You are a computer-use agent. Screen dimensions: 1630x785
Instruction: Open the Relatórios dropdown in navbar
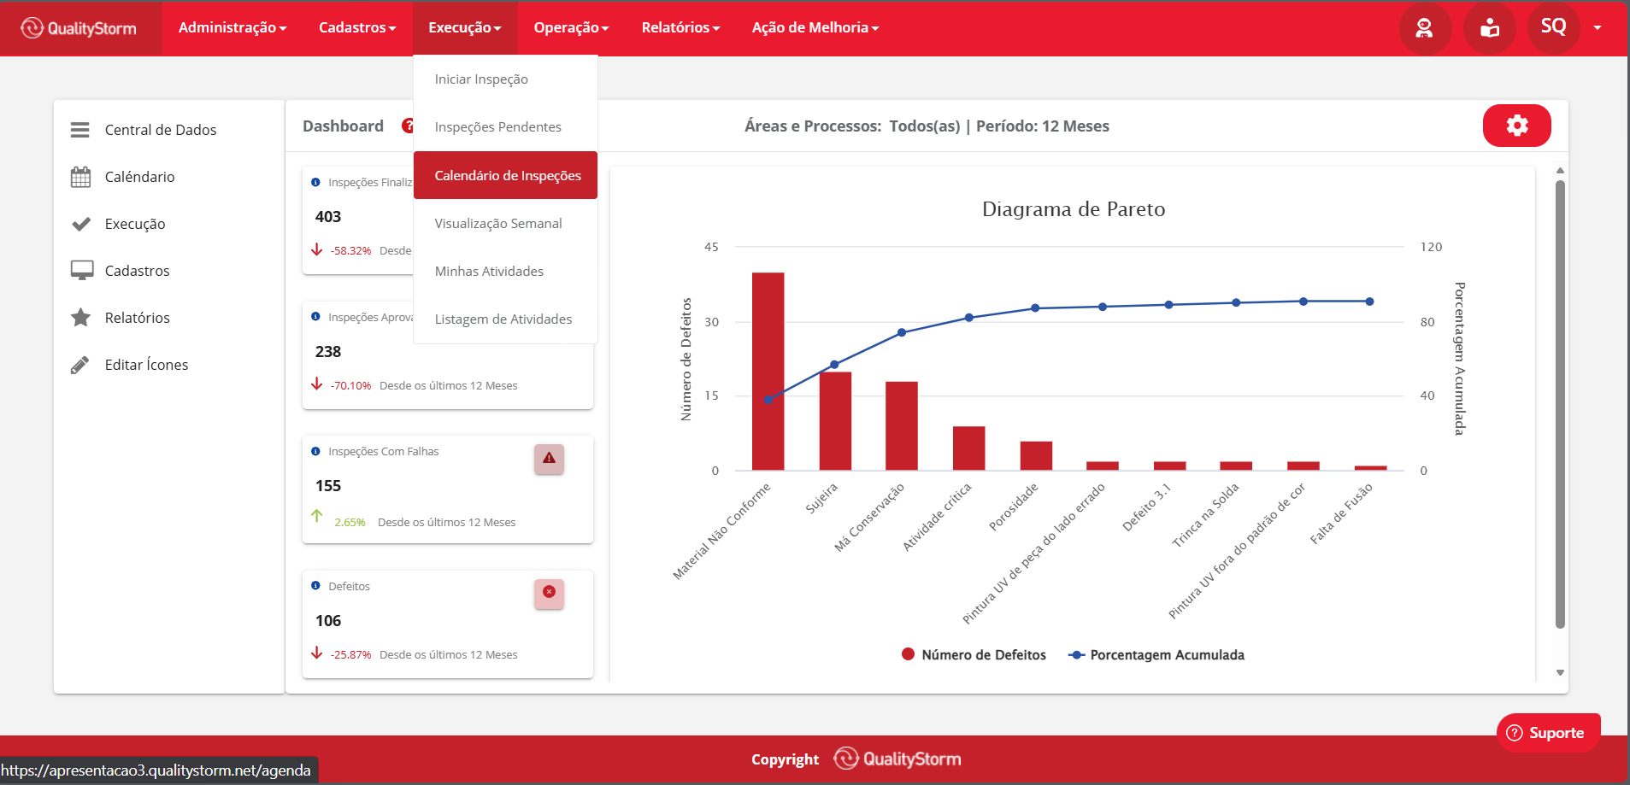680,28
